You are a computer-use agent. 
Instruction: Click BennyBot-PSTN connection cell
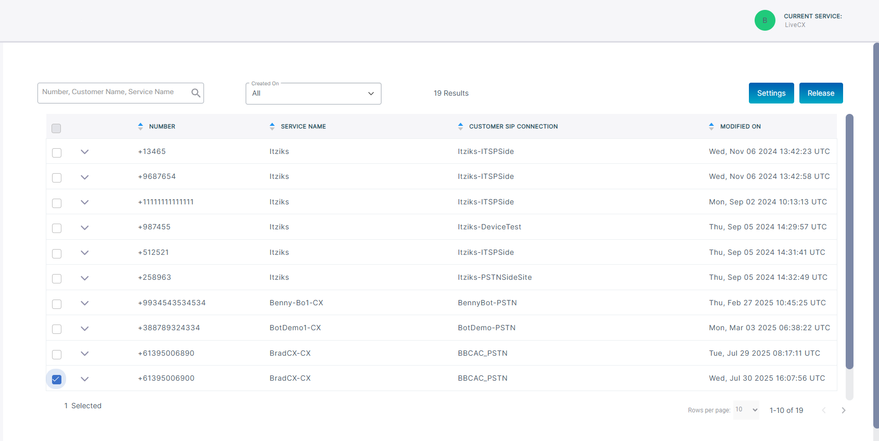[487, 303]
